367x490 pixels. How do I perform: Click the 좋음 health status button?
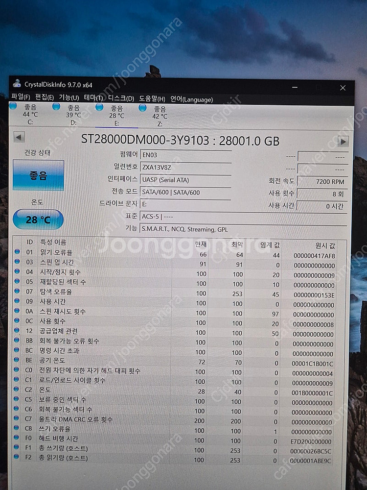38,175
